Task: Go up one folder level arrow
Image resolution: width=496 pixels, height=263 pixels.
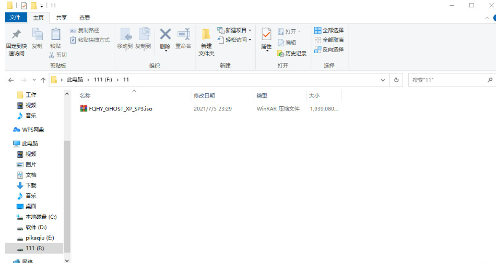Action: [x=43, y=80]
